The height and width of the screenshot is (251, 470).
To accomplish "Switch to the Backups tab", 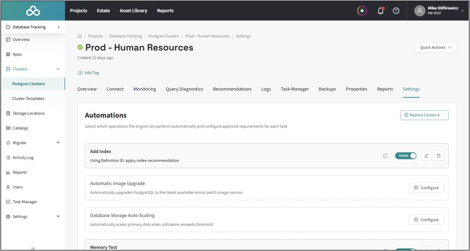I will click(x=327, y=89).
